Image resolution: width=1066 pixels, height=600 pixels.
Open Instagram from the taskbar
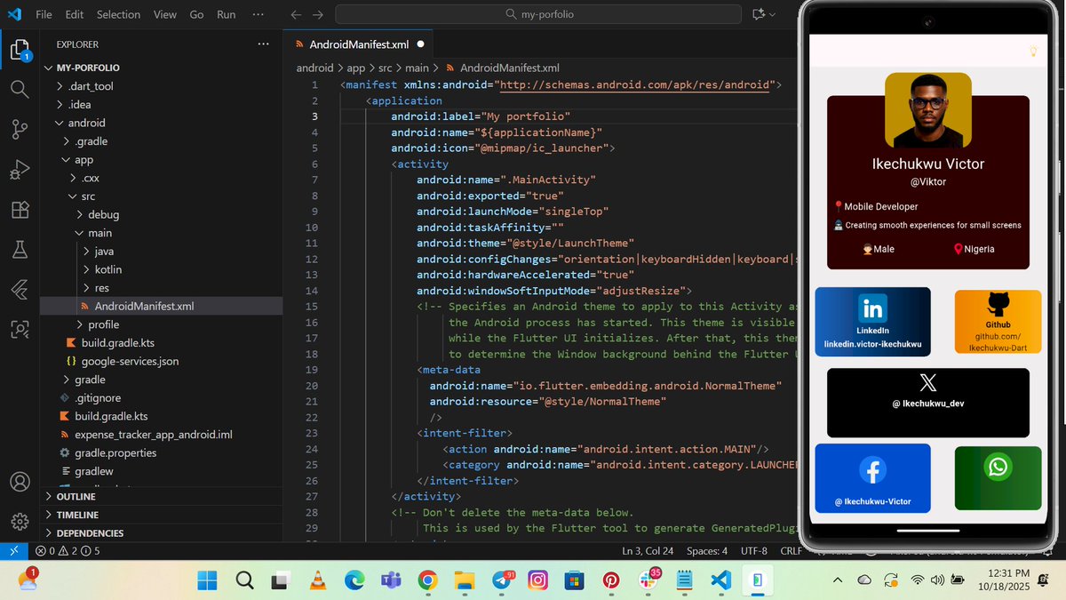coord(537,580)
